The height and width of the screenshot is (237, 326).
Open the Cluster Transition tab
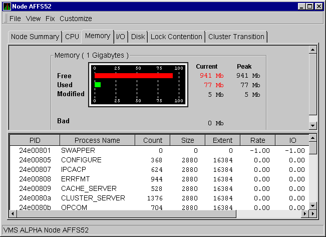(236, 37)
